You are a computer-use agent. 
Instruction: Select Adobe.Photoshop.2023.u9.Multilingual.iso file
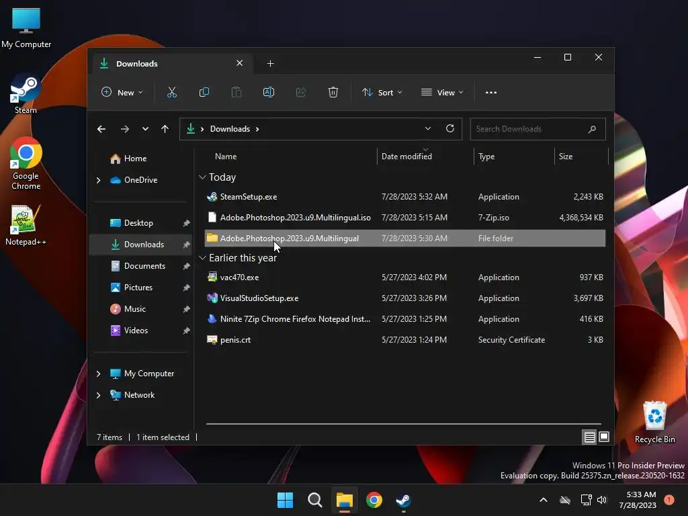coord(405,217)
